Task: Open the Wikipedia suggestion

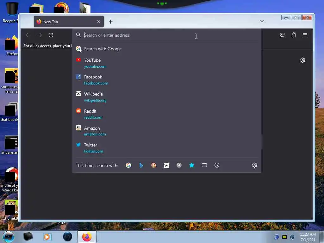Action: pyautogui.click(x=166, y=97)
